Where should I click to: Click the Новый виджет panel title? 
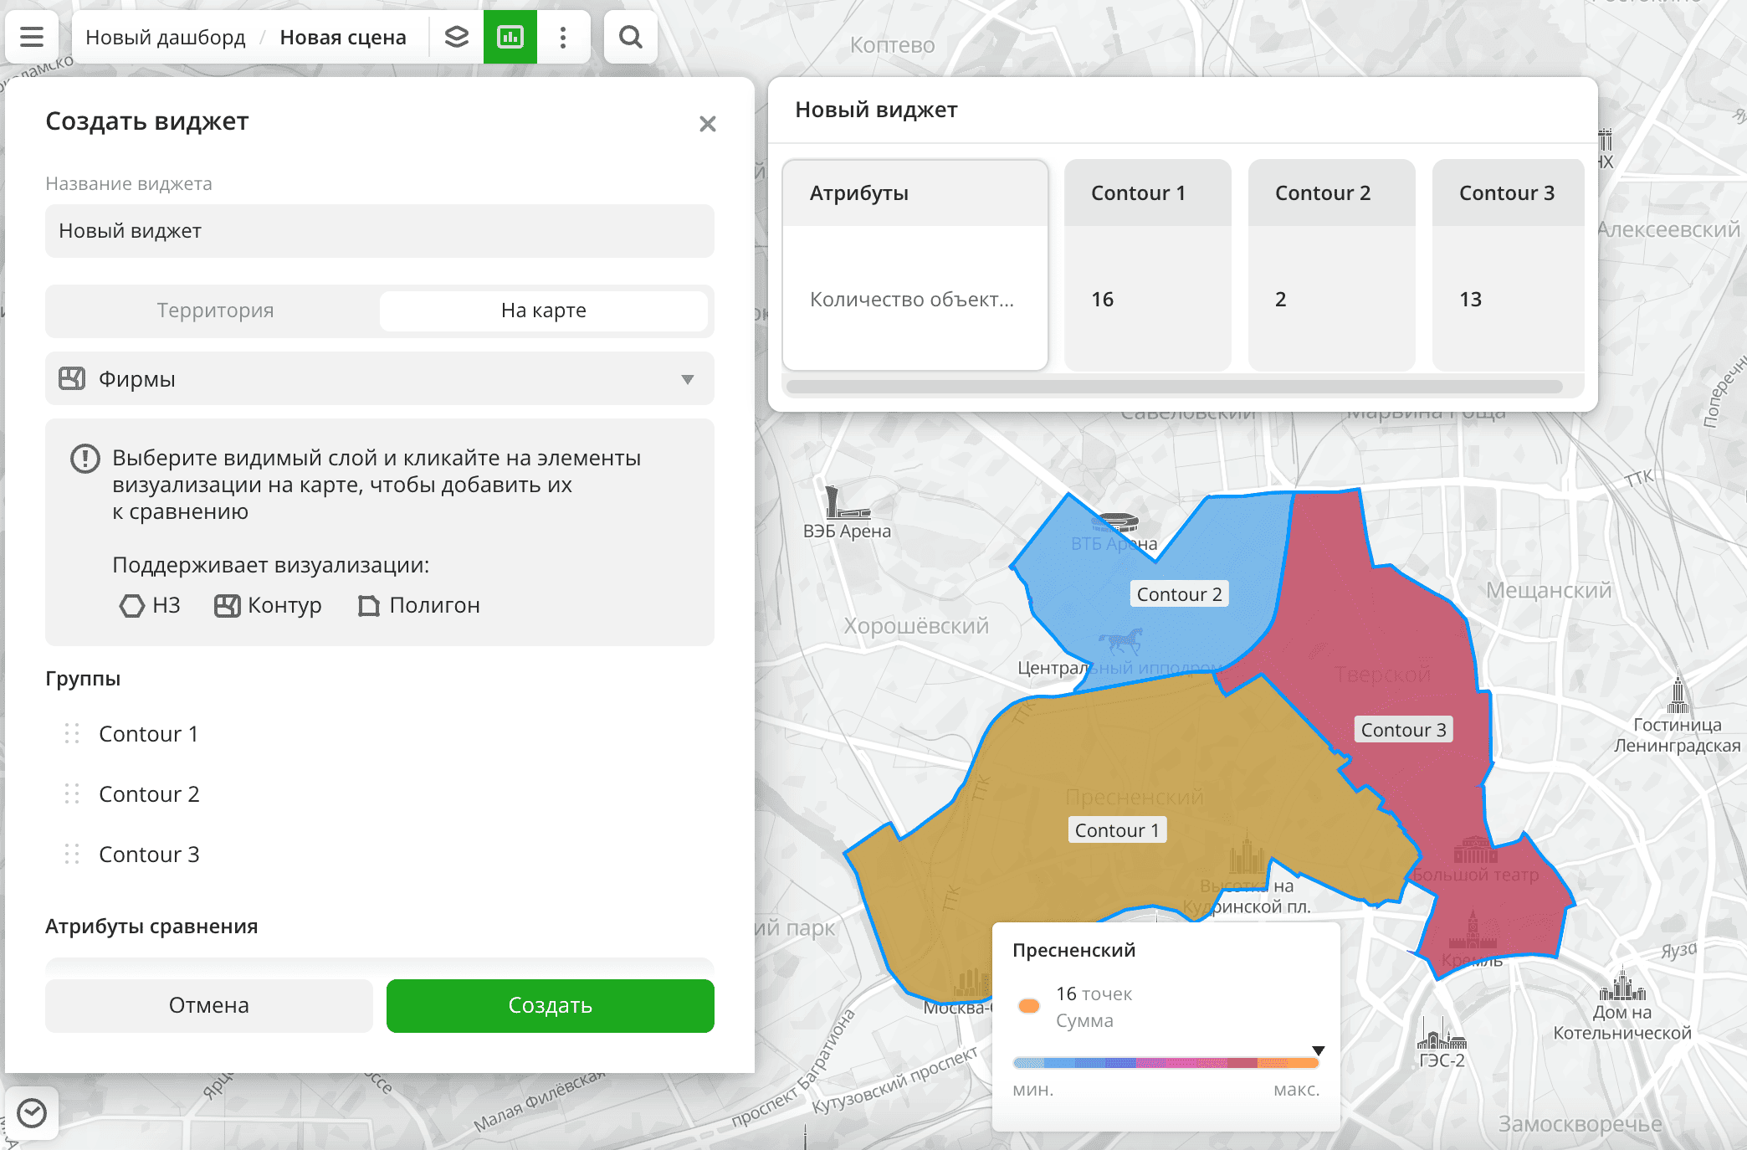tap(876, 110)
